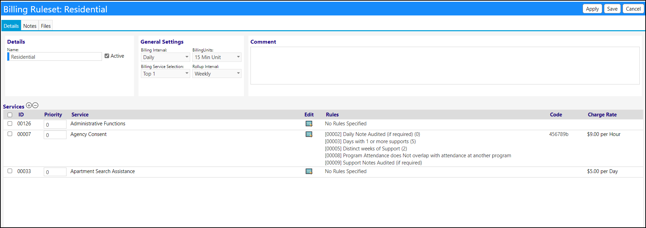Click No Rules Specified for Administrative Functions
The width and height of the screenshot is (646, 228).
point(346,124)
